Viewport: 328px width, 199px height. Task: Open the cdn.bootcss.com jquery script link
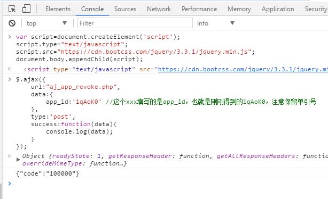243,69
